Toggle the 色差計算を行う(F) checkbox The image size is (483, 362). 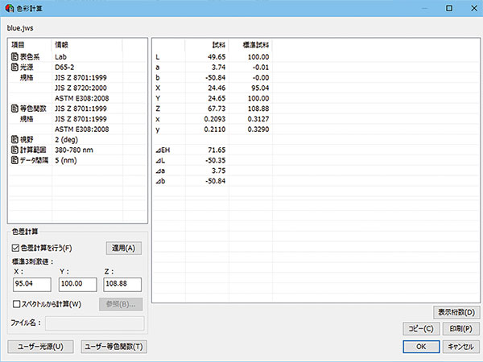click(15, 248)
